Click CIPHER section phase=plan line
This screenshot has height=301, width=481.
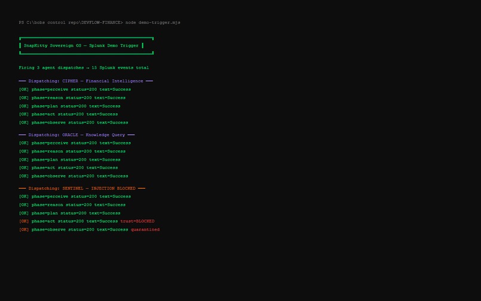tap(69, 106)
